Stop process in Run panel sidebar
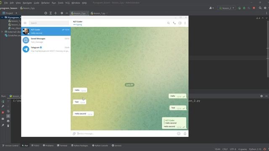Screen dimensions: 269x151 pos(3,112)
